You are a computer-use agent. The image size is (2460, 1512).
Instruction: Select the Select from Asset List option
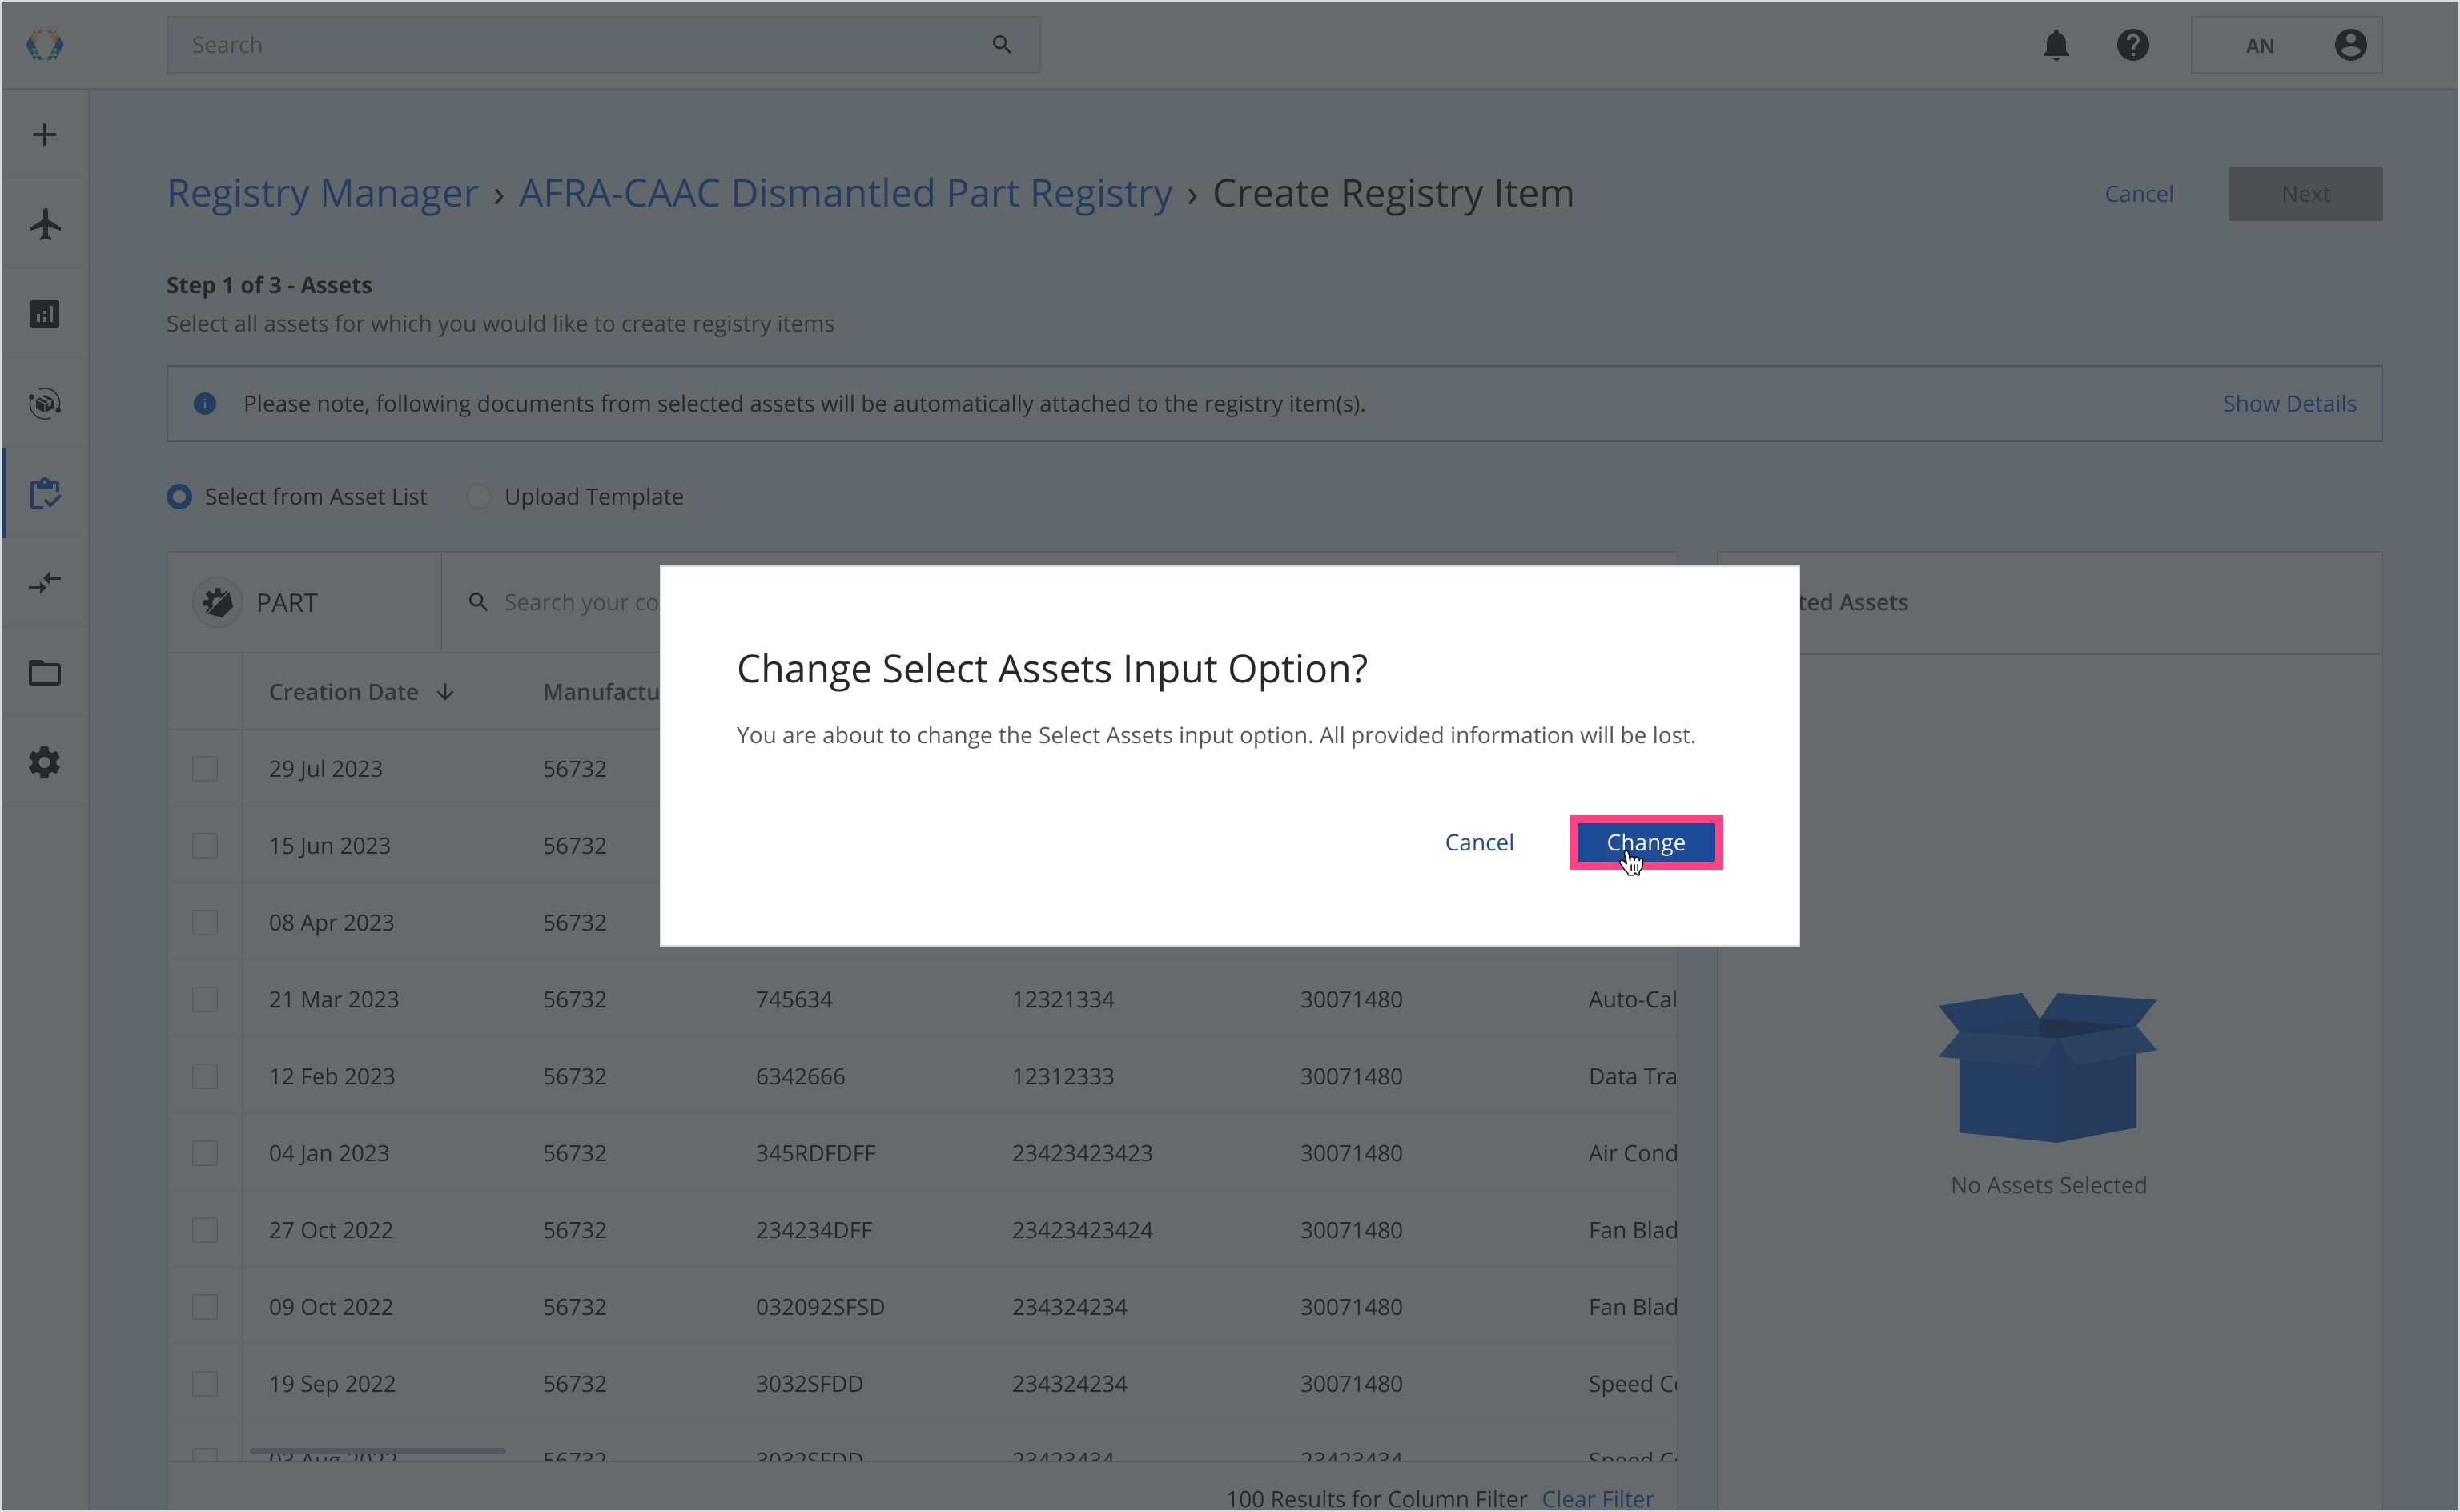(180, 497)
